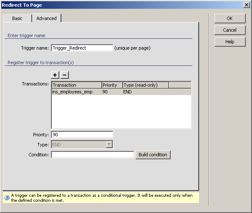Switch to the Basic tab
The width and height of the screenshot is (252, 213).
click(x=17, y=18)
